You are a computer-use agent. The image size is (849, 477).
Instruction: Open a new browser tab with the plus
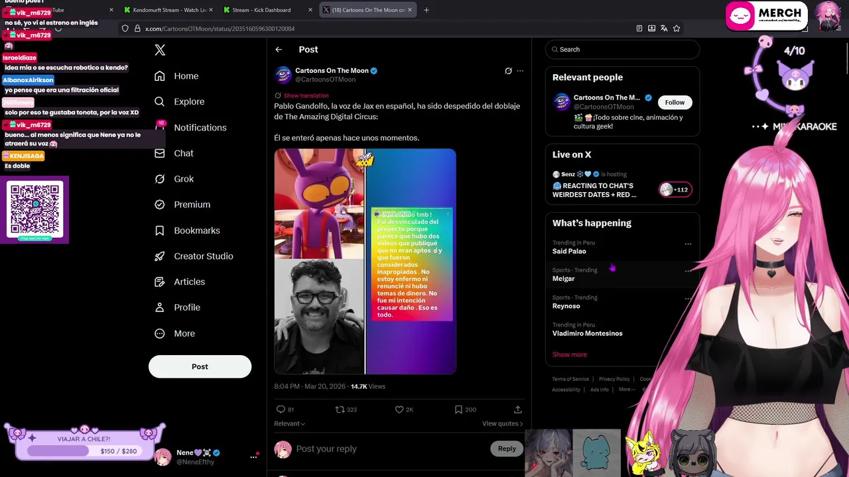coord(426,10)
